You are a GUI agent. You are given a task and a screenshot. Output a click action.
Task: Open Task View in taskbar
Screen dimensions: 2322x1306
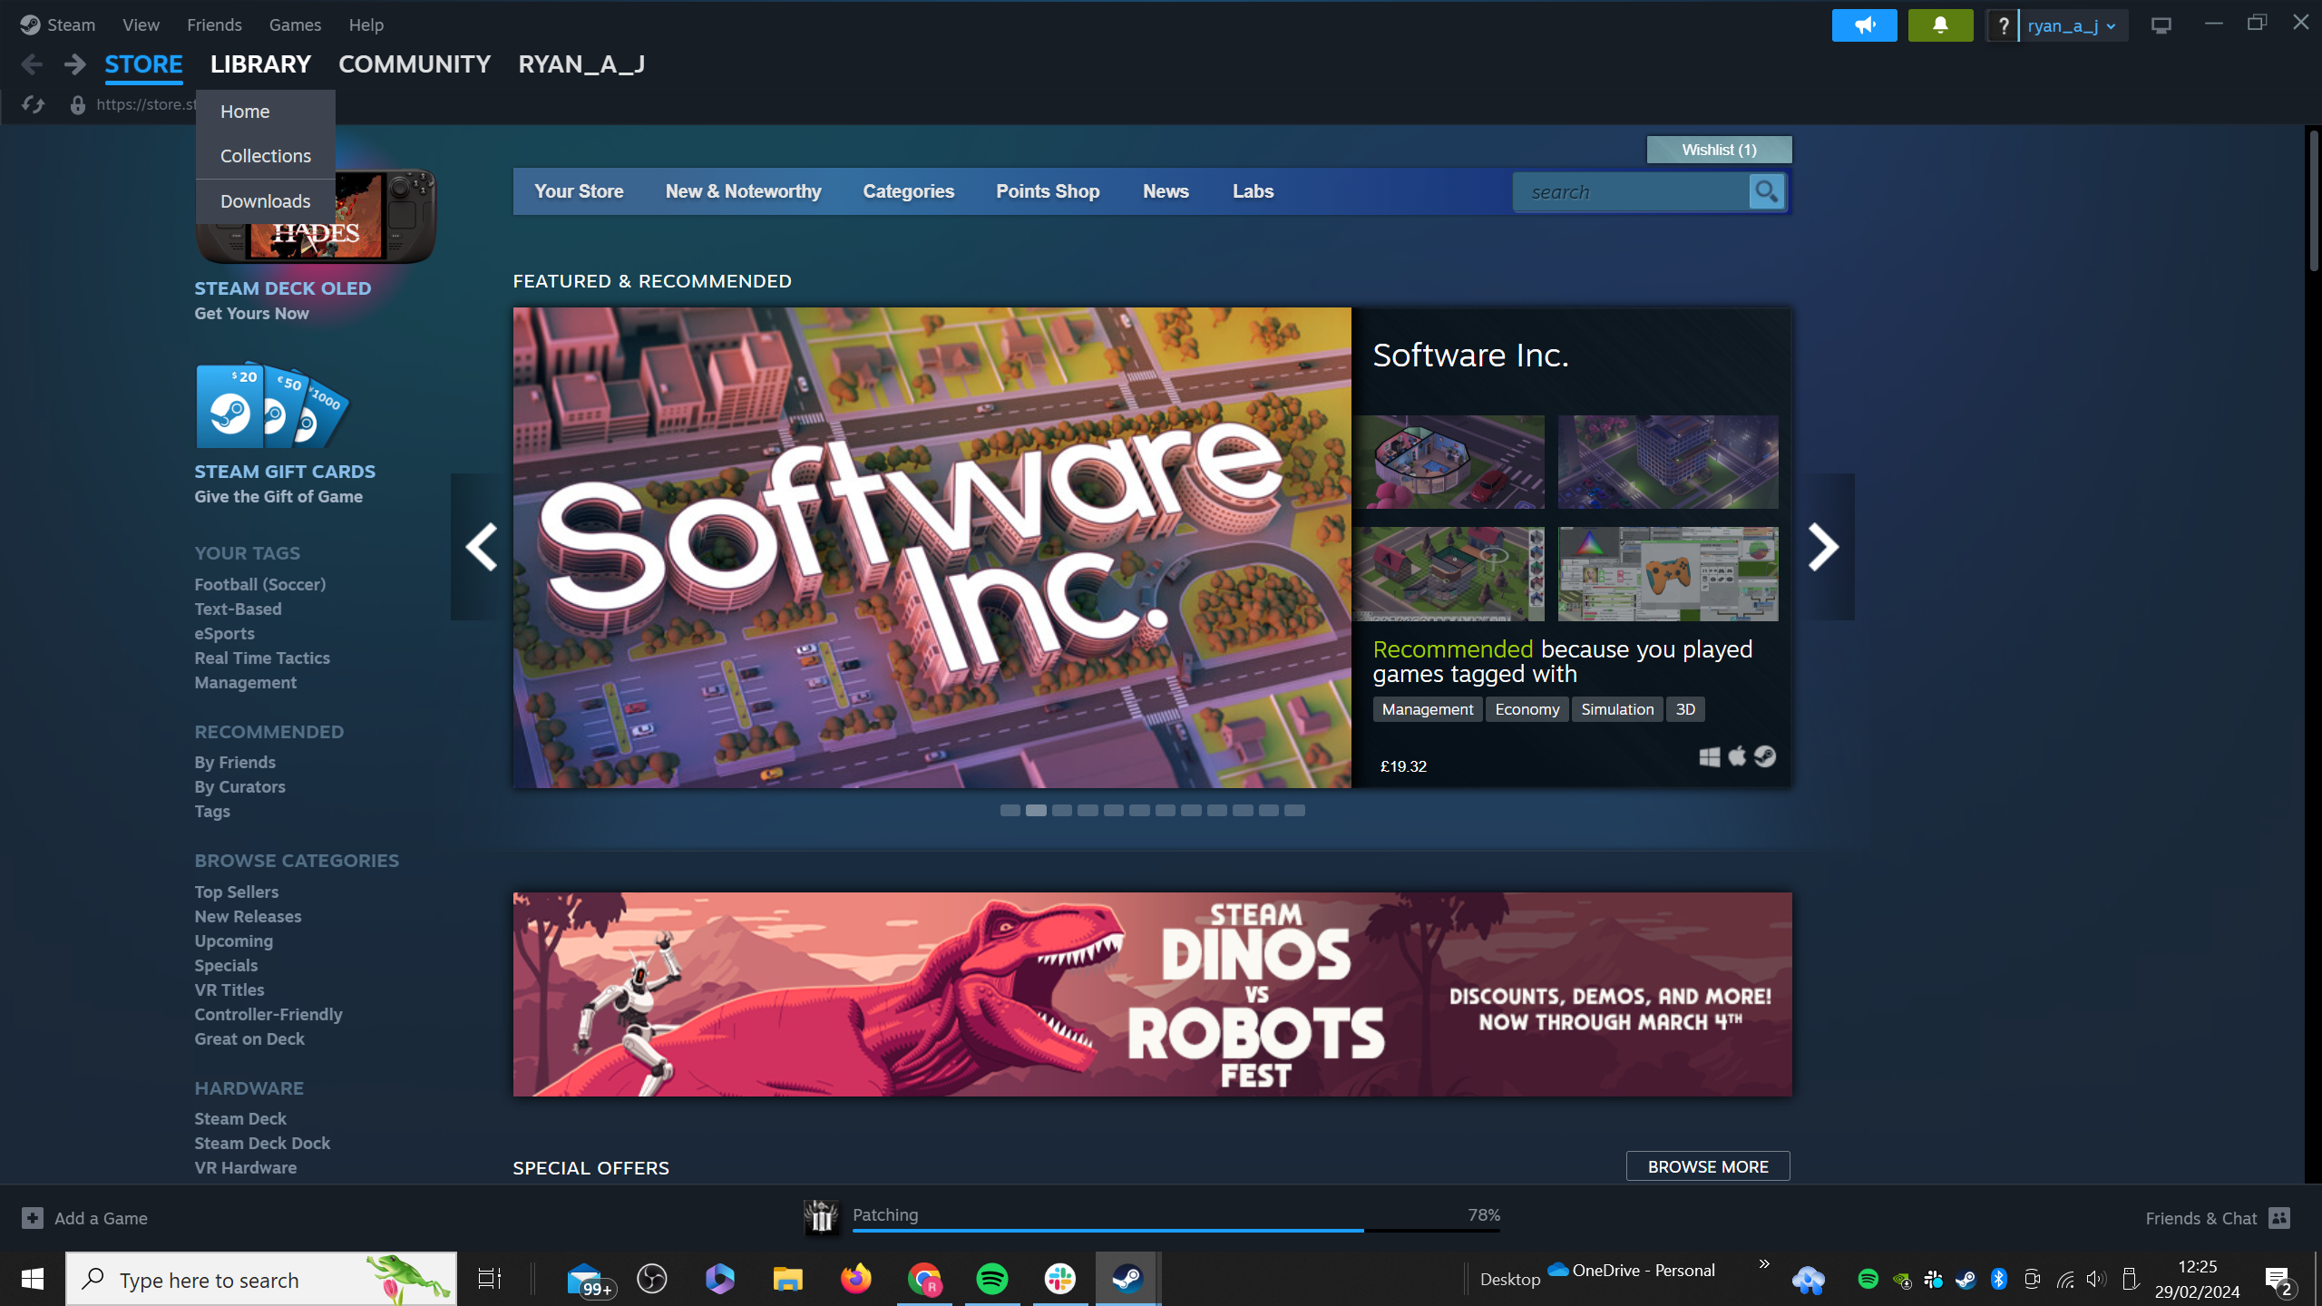point(490,1279)
